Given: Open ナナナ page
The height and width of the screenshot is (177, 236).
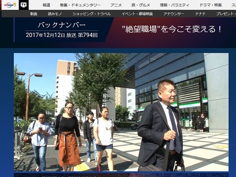Looking at the screenshot, I should click(200, 14).
